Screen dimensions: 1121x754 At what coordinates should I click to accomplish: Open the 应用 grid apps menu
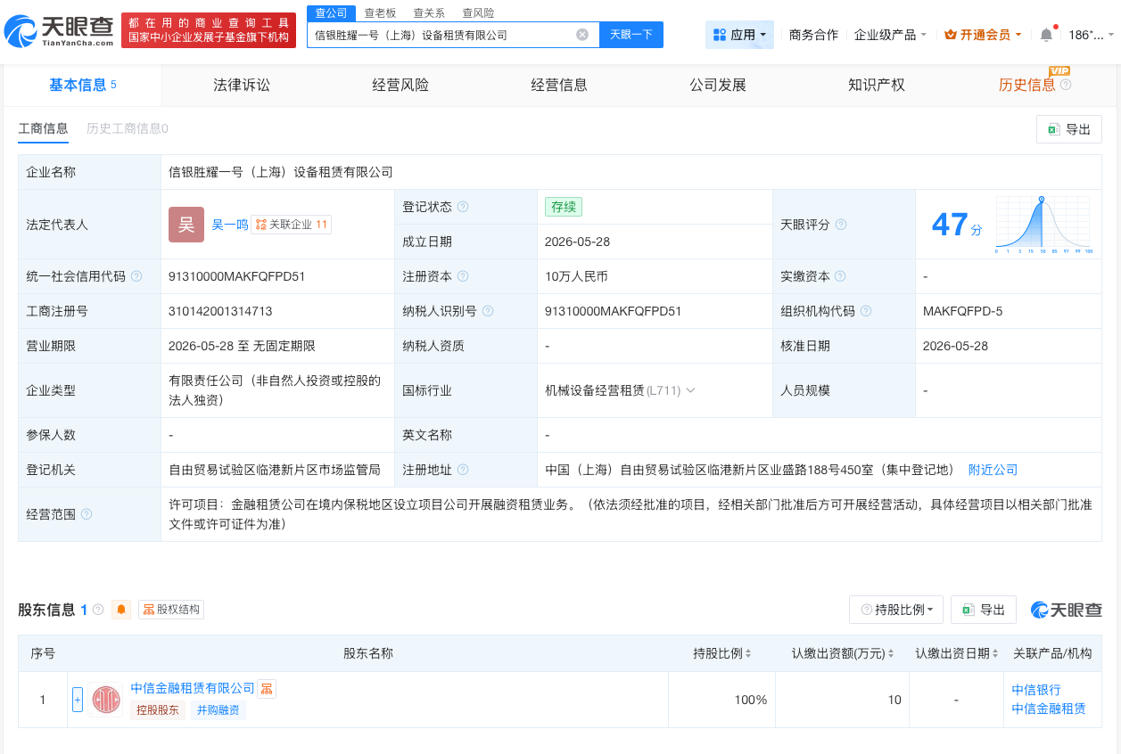pos(739,35)
